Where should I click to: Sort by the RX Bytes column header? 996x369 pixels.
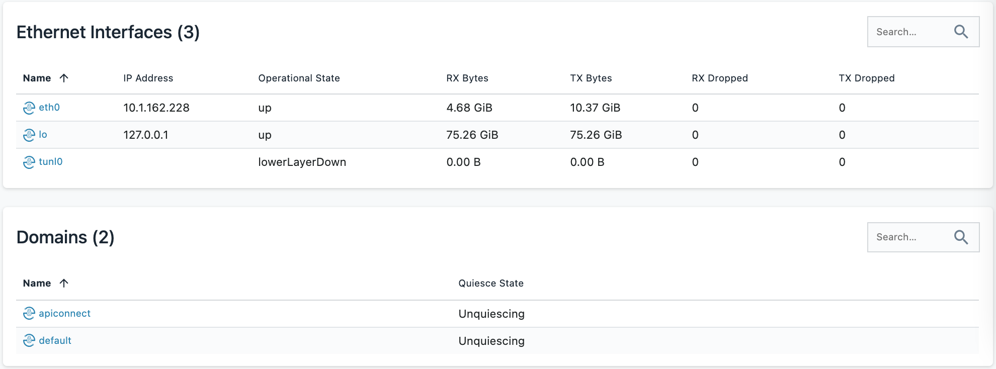[x=467, y=78]
